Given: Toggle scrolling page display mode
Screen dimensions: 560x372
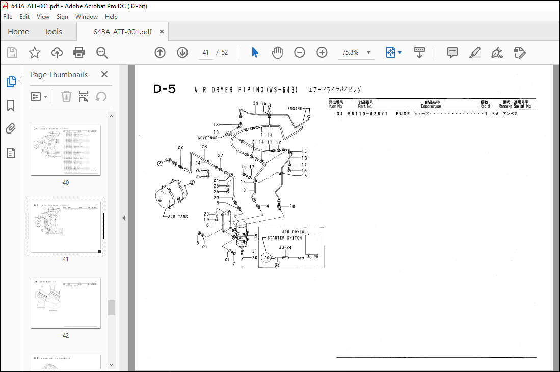Looking at the screenshot, I should pos(419,52).
